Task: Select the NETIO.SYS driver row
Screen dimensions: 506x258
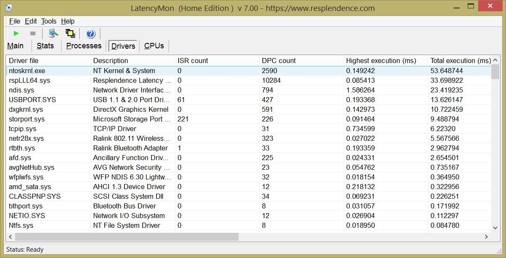Action: point(249,216)
